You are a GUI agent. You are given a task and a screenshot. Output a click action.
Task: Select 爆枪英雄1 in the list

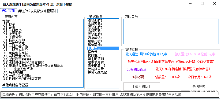[103, 41]
